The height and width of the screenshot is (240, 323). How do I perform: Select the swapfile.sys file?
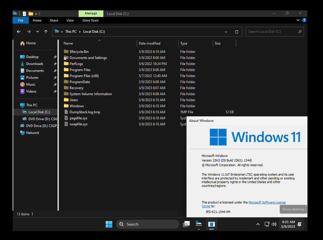78,124
